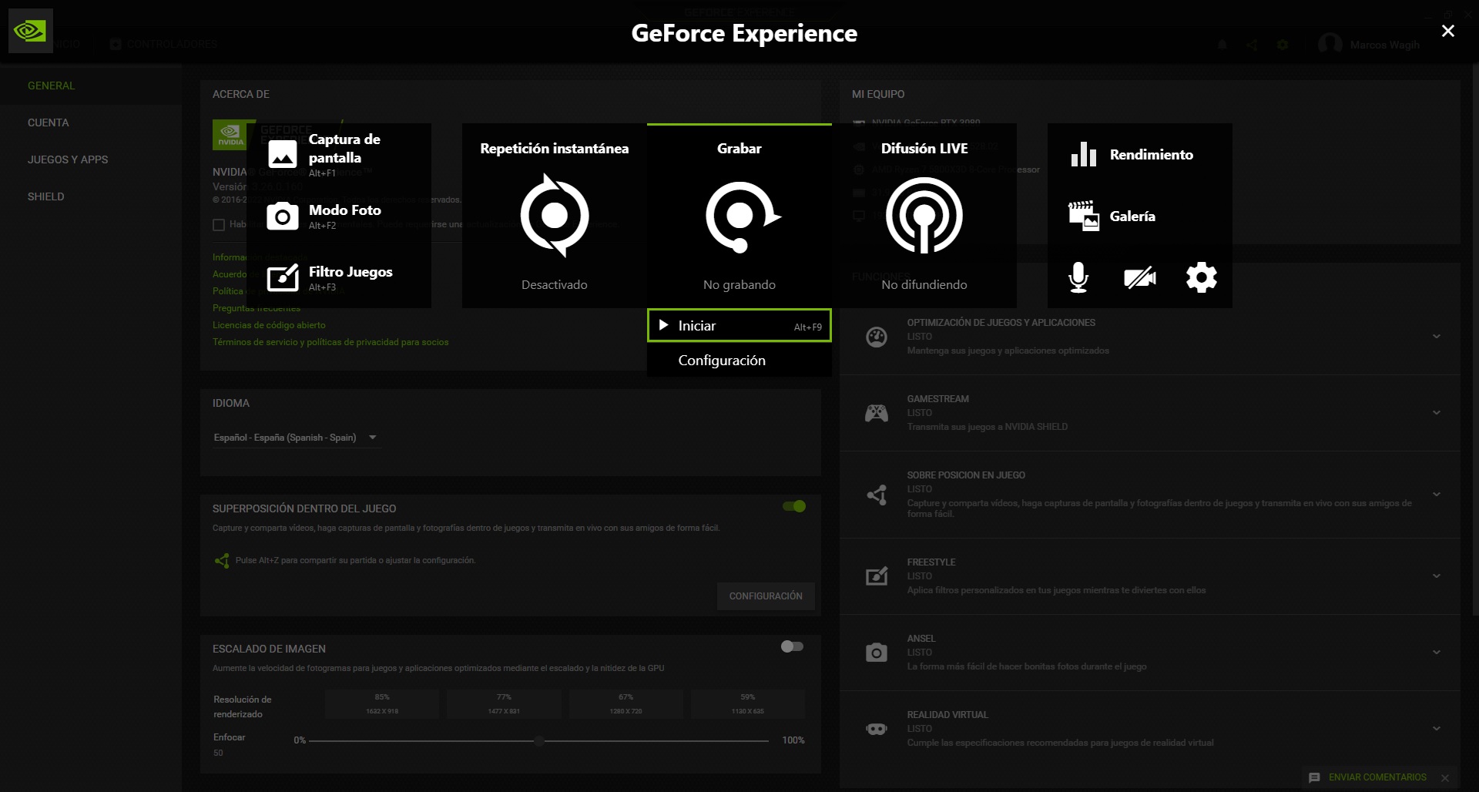
Task: Enable the Escalado de imagen toggle
Action: [790, 647]
